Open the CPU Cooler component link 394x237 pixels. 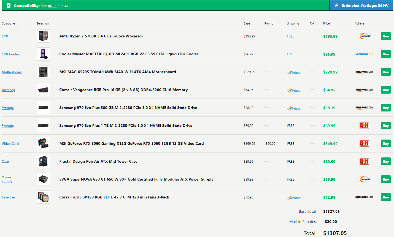point(10,54)
